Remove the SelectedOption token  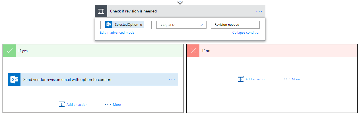click(x=141, y=25)
